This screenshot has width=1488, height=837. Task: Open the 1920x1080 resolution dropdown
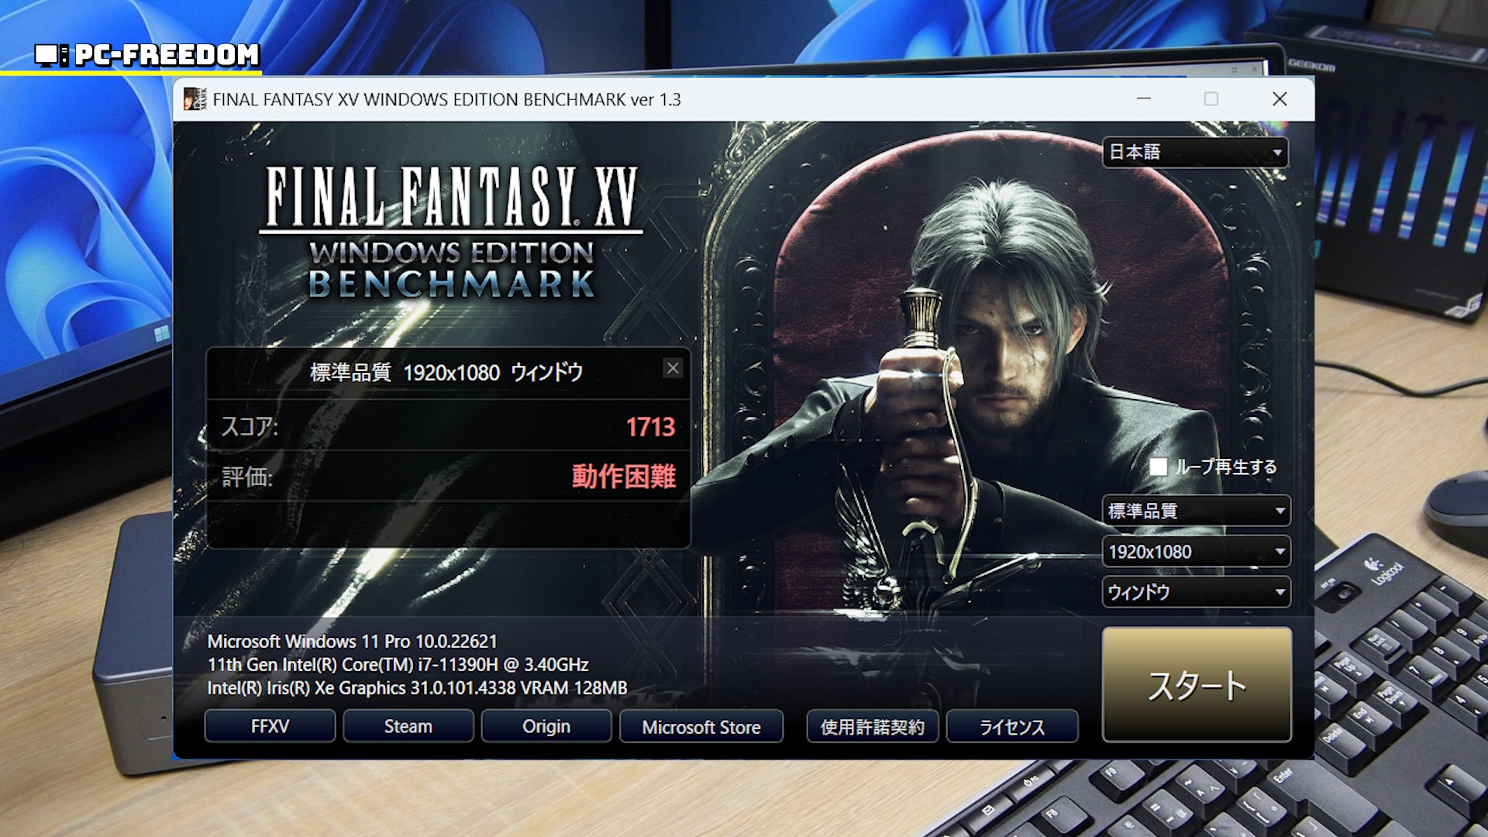[1195, 552]
